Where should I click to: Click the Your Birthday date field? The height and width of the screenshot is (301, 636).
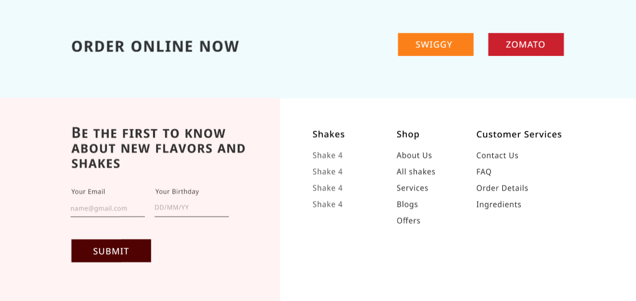pyautogui.click(x=191, y=208)
